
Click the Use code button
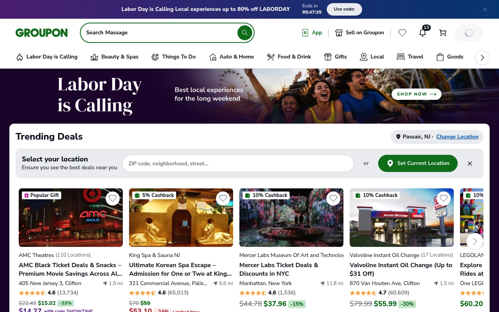click(344, 9)
